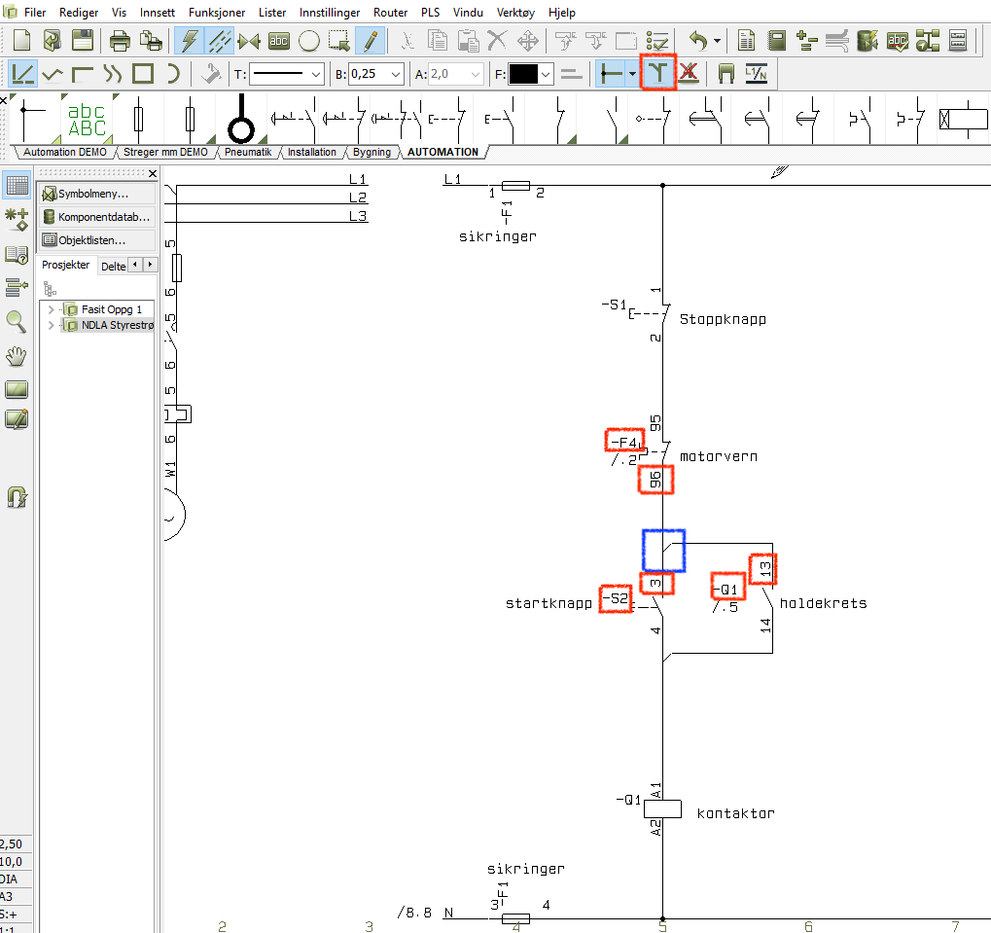Select the Zoom magnifier tool in left sidebar

click(17, 322)
